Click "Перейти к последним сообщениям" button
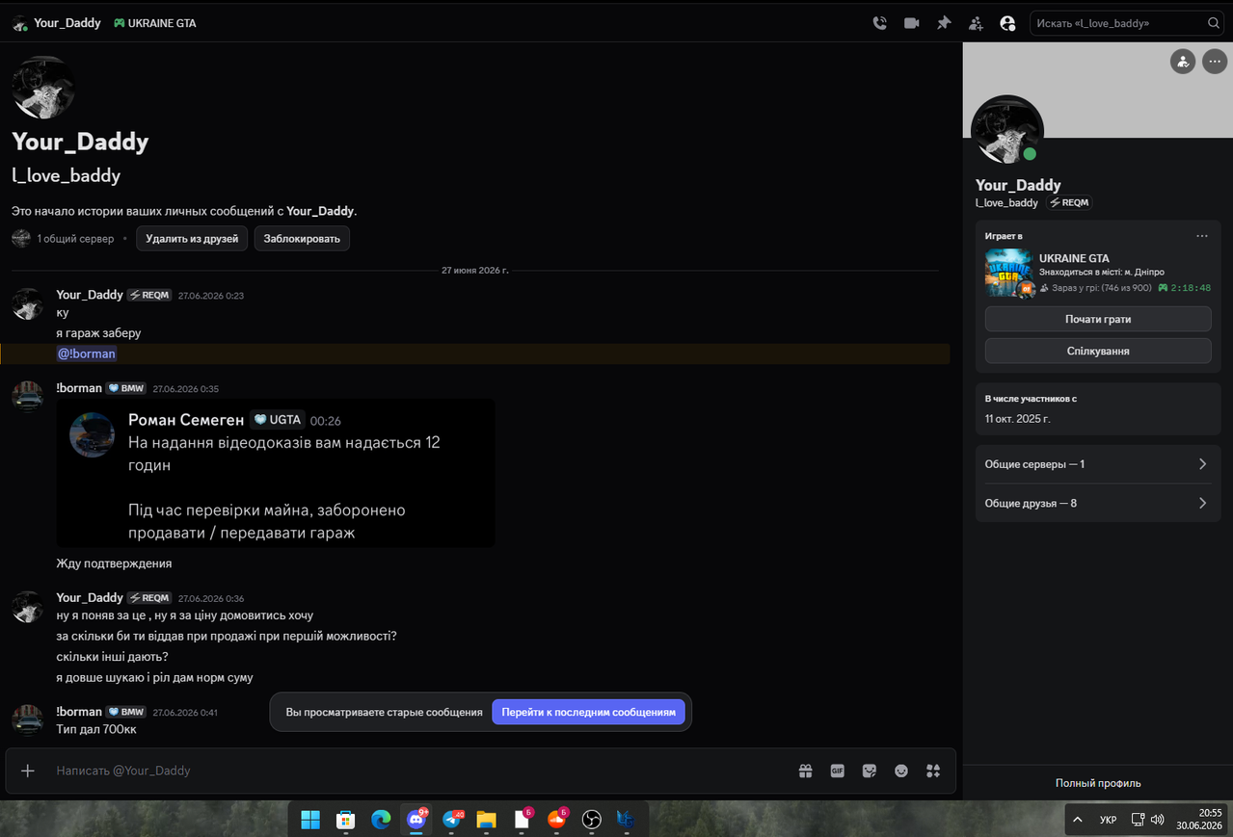Viewport: 1233px width, 837px height. coord(589,712)
